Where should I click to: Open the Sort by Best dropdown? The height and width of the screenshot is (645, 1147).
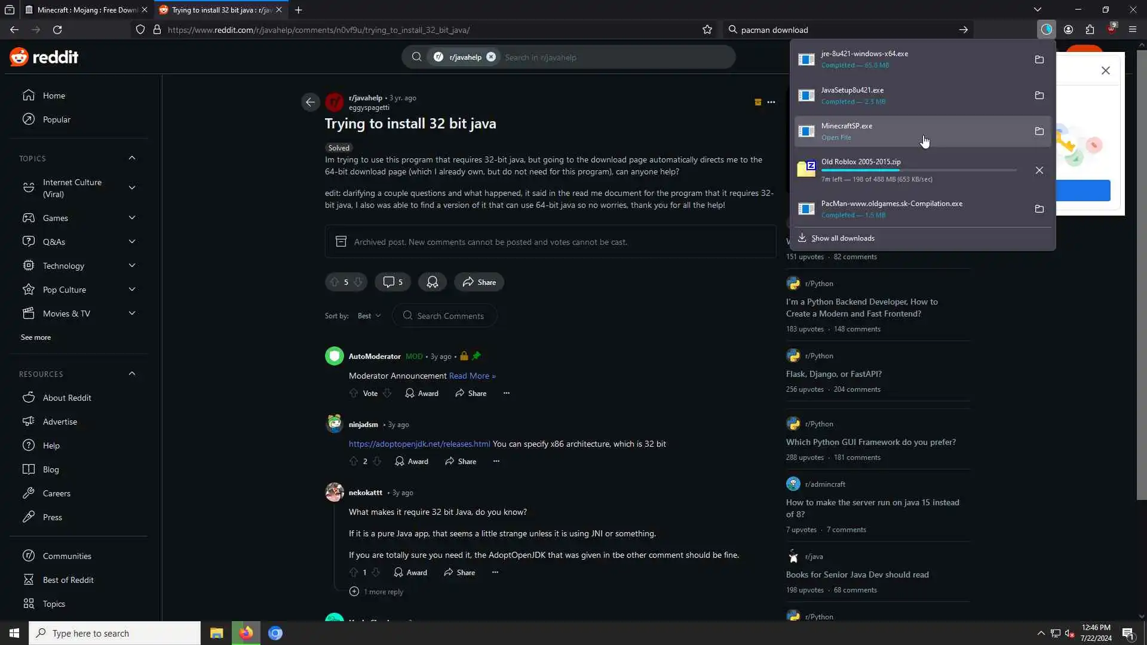coord(369,315)
